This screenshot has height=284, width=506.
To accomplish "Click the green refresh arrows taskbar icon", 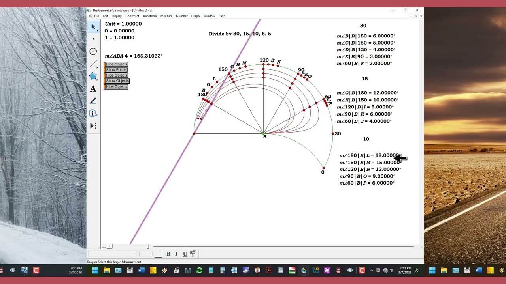I will 199,270.
